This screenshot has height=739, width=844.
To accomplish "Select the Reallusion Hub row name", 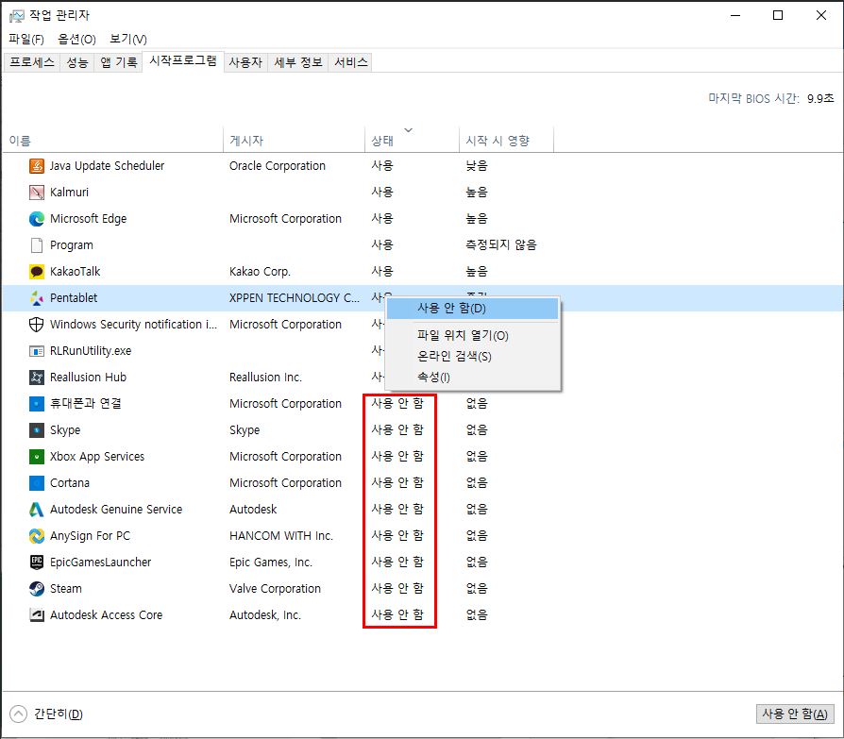I will click(x=89, y=378).
